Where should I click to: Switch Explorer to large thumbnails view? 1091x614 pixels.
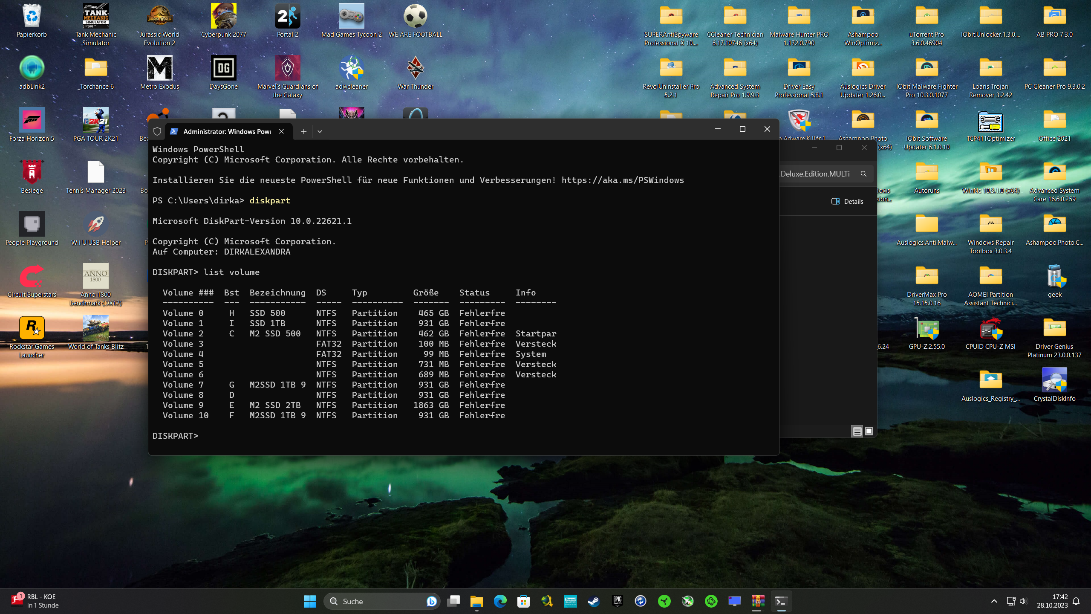[869, 431]
